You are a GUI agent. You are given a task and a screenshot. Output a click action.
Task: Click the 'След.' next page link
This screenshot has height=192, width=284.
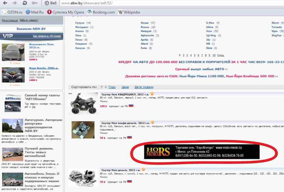[221, 55]
